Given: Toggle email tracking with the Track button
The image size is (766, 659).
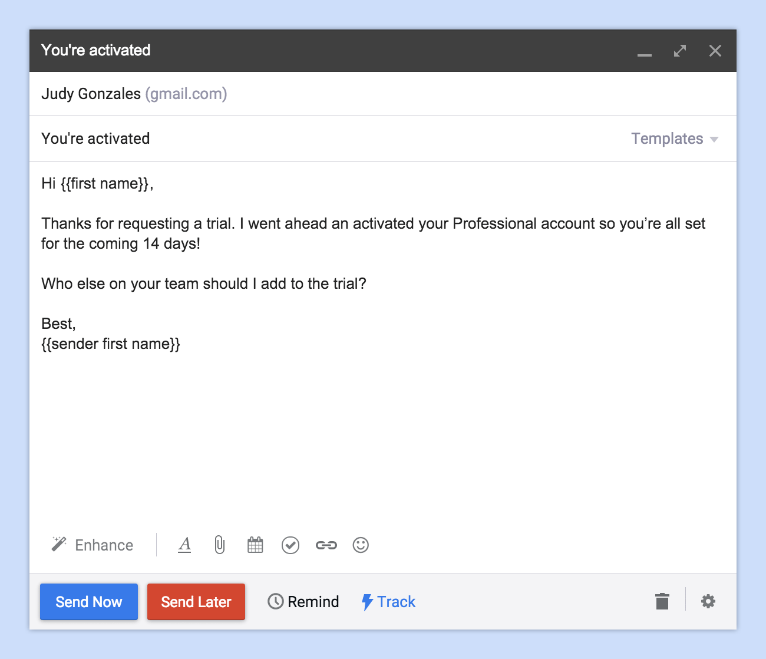Looking at the screenshot, I should click(389, 602).
